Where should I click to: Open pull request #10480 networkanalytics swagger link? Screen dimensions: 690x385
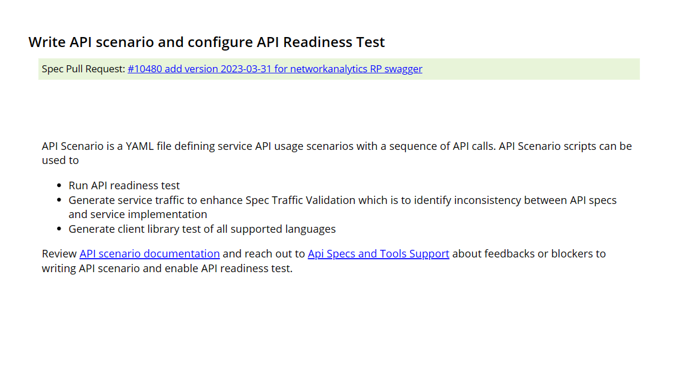click(x=275, y=69)
